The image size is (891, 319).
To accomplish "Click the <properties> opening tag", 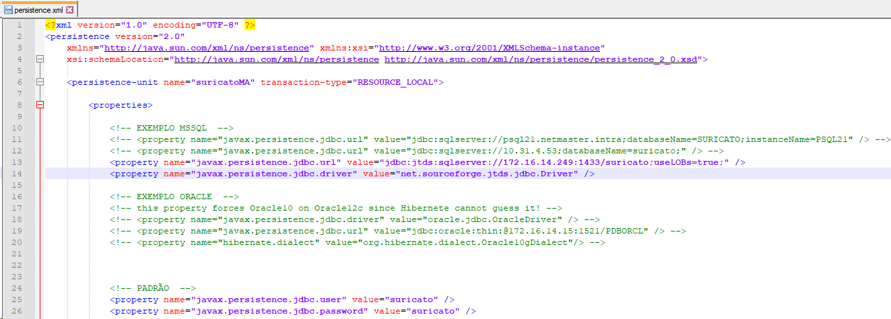I will point(121,105).
